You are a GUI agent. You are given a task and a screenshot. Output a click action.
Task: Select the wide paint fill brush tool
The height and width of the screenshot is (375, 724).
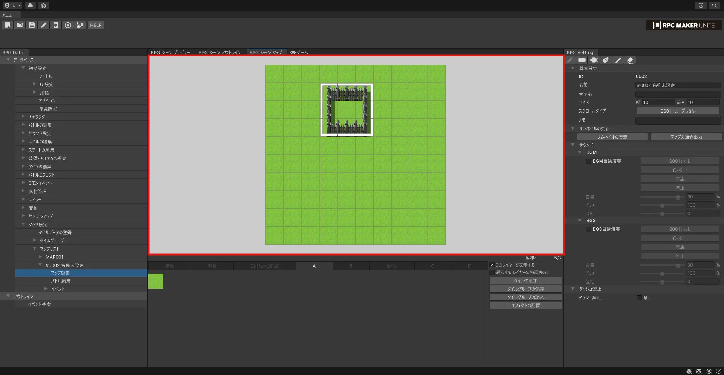[606, 60]
